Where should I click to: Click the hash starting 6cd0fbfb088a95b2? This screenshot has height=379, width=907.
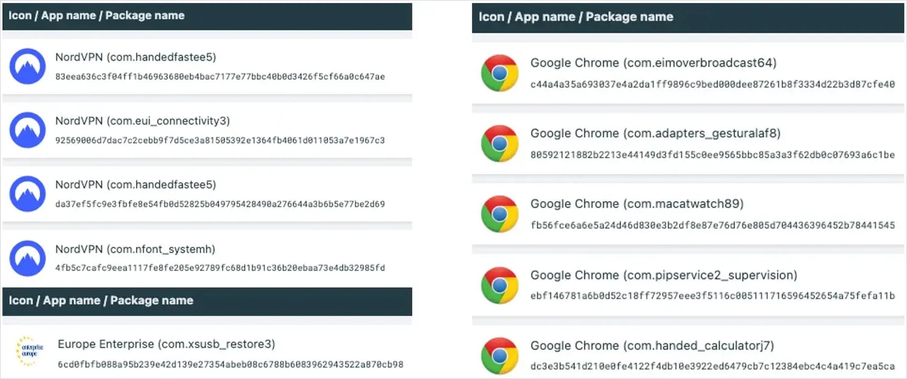[x=230, y=365]
